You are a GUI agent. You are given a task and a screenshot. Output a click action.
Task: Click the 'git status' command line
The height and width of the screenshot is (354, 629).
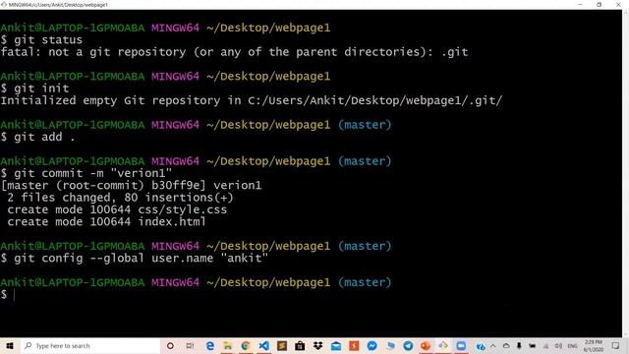click(41, 39)
